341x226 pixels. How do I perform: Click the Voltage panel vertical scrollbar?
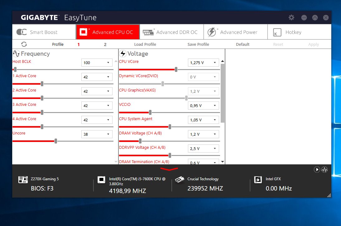pyautogui.click(x=222, y=93)
